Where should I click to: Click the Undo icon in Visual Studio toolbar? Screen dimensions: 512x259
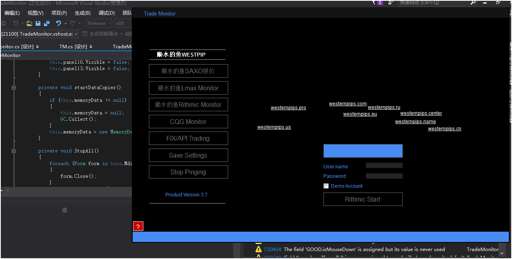tap(59, 23)
